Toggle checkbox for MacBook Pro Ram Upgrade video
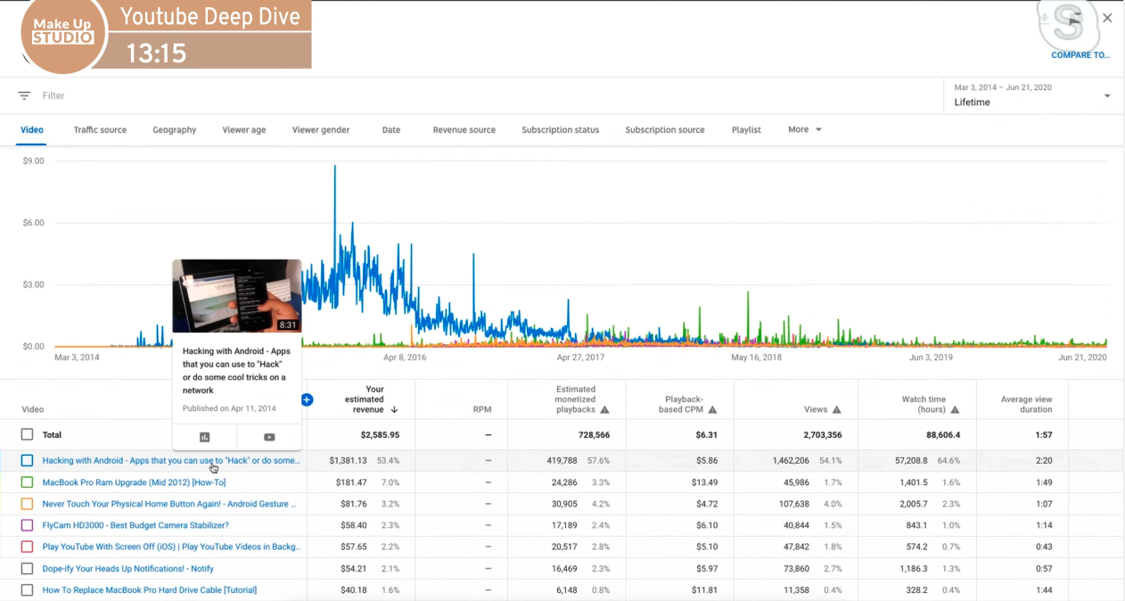The height and width of the screenshot is (601, 1125). point(27,482)
